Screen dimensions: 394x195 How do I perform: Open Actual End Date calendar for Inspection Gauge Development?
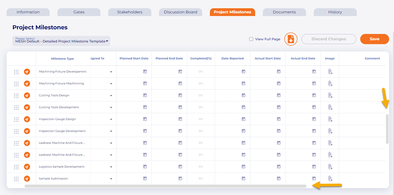point(314,131)
